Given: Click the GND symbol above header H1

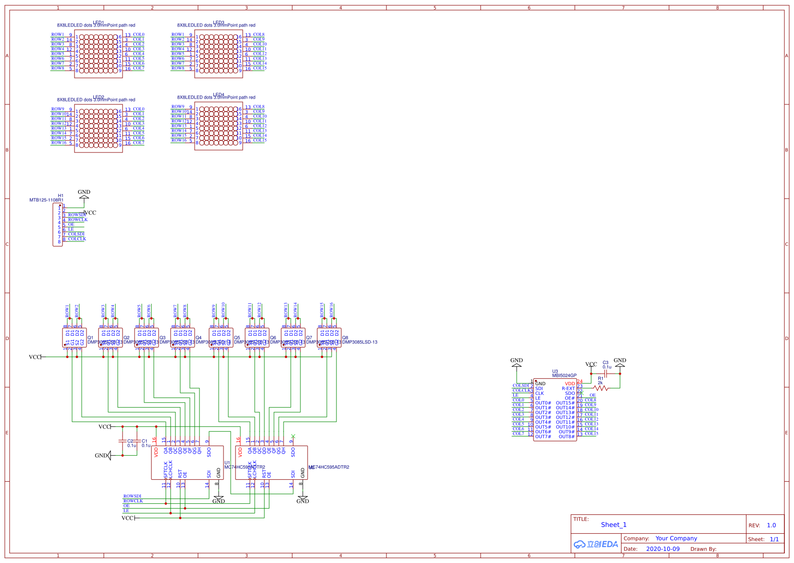Looking at the screenshot, I should coord(84,195).
